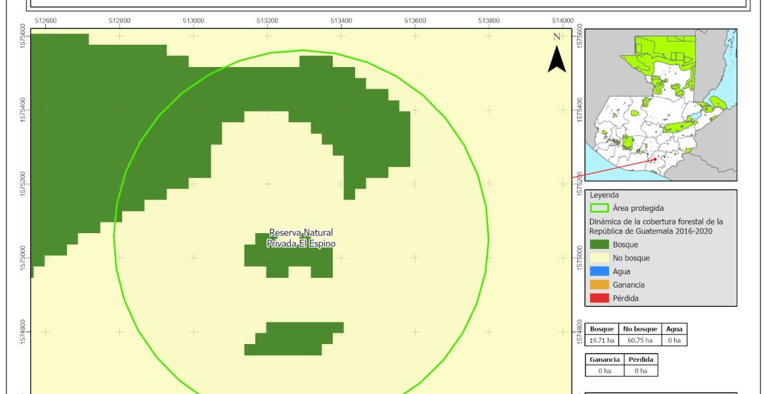768x394 pixels.
Task: Click the Dinámica de la cobertura forestal title
Action: (656, 226)
